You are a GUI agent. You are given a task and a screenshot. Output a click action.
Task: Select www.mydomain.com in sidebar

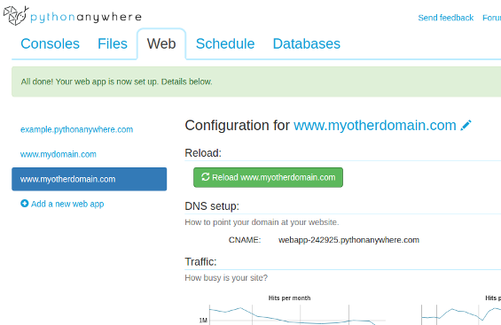59,154
